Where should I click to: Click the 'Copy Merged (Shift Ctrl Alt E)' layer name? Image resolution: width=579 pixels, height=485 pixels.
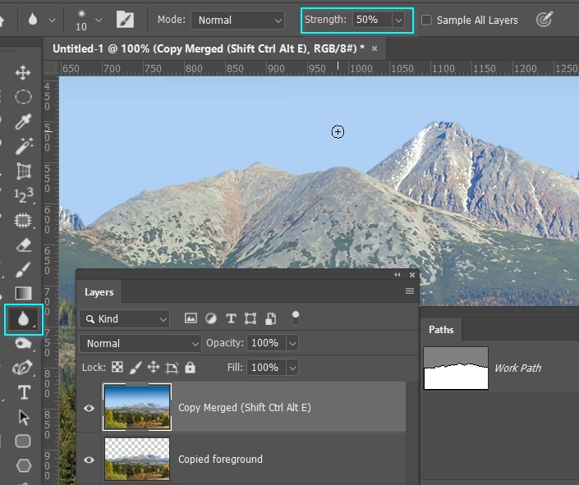coord(245,408)
